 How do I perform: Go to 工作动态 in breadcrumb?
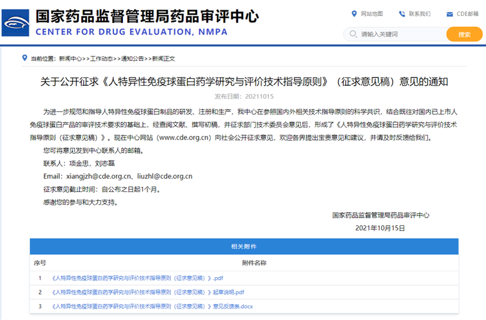click(101, 58)
